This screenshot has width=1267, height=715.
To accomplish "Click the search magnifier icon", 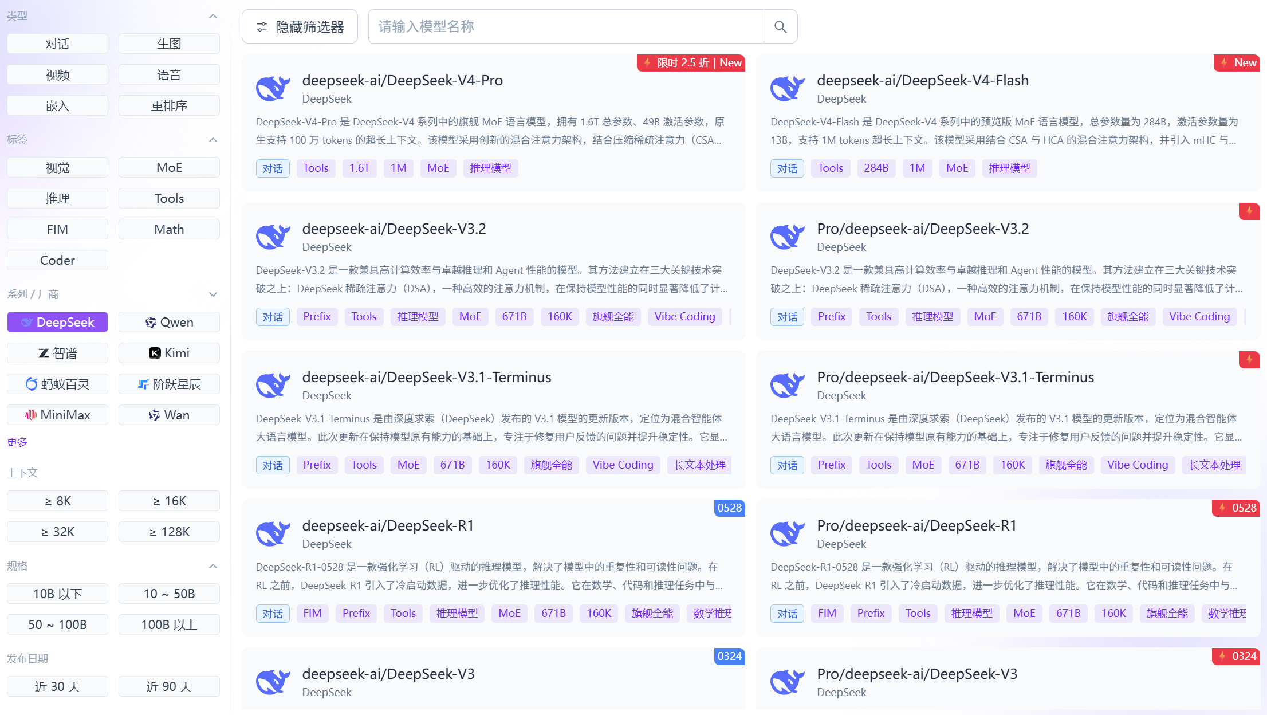I will pos(780,26).
